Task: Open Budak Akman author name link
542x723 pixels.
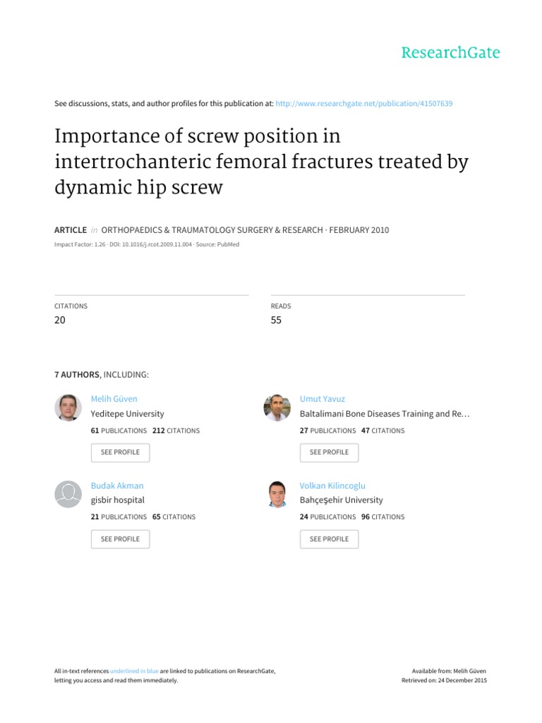Action: pos(117,486)
